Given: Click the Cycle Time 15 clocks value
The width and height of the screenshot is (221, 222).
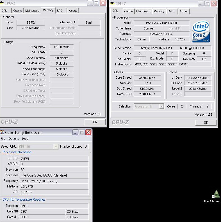Looking at the screenshot, I should pos(61,74).
